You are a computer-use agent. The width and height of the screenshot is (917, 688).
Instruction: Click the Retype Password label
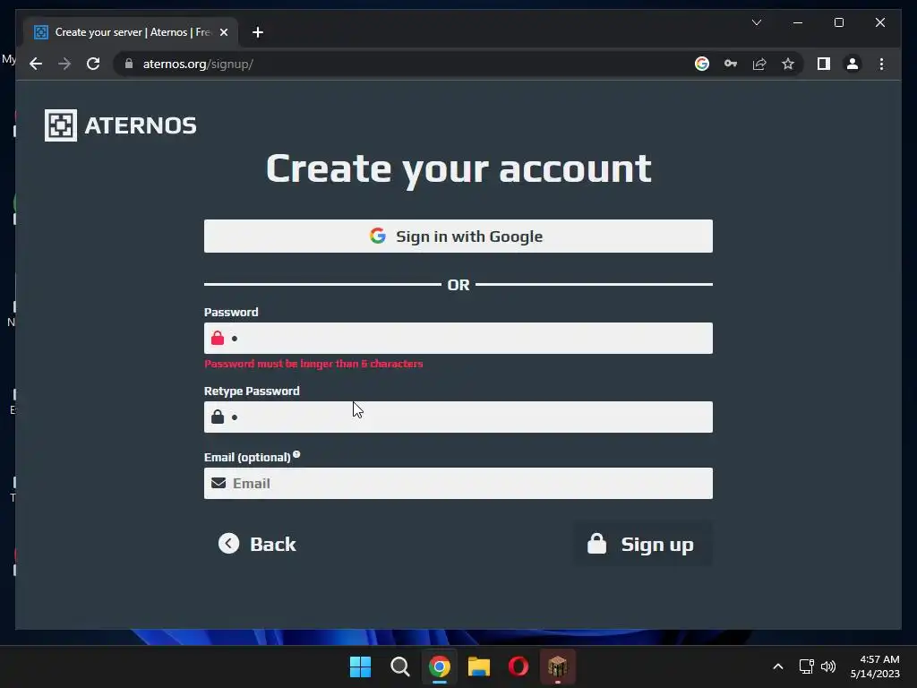tap(252, 391)
